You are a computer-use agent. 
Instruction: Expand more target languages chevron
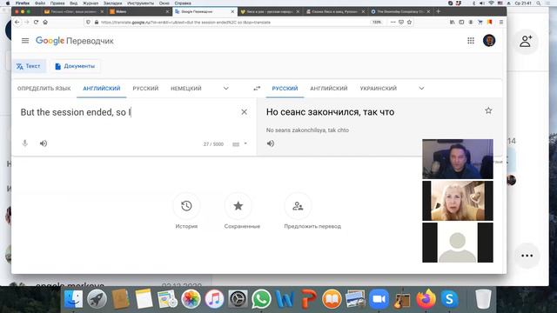[x=421, y=89]
